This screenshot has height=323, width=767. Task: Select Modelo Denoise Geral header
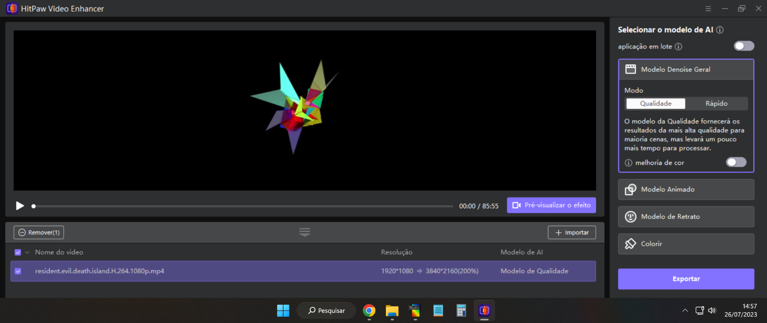click(x=686, y=70)
